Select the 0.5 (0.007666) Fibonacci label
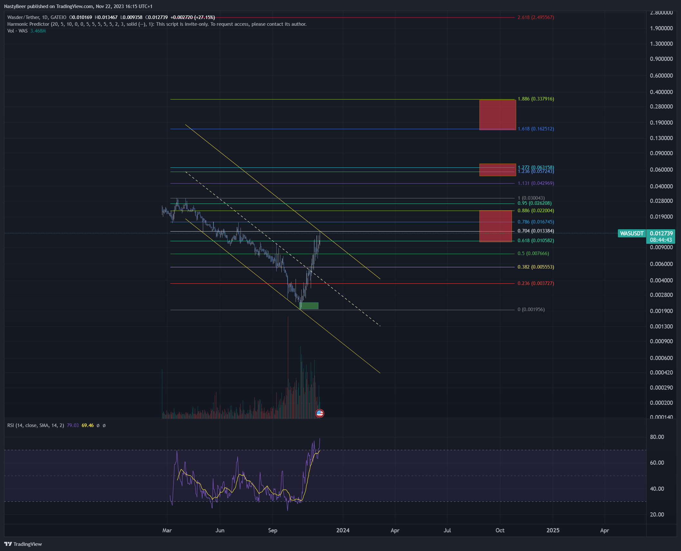Image resolution: width=681 pixels, height=551 pixels. click(x=533, y=253)
